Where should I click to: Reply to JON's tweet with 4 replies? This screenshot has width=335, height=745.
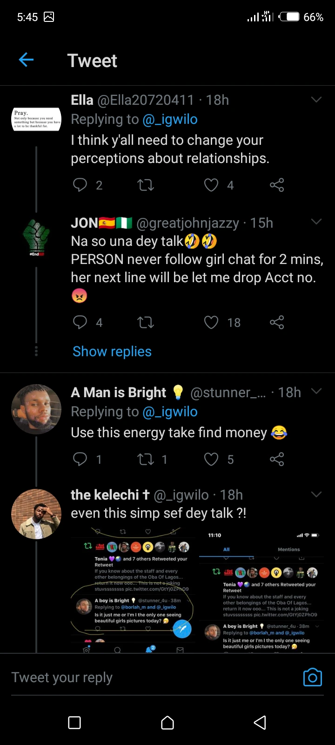[x=80, y=322]
